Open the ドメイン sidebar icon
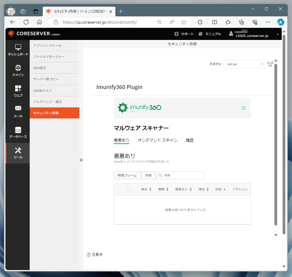 coord(18,71)
